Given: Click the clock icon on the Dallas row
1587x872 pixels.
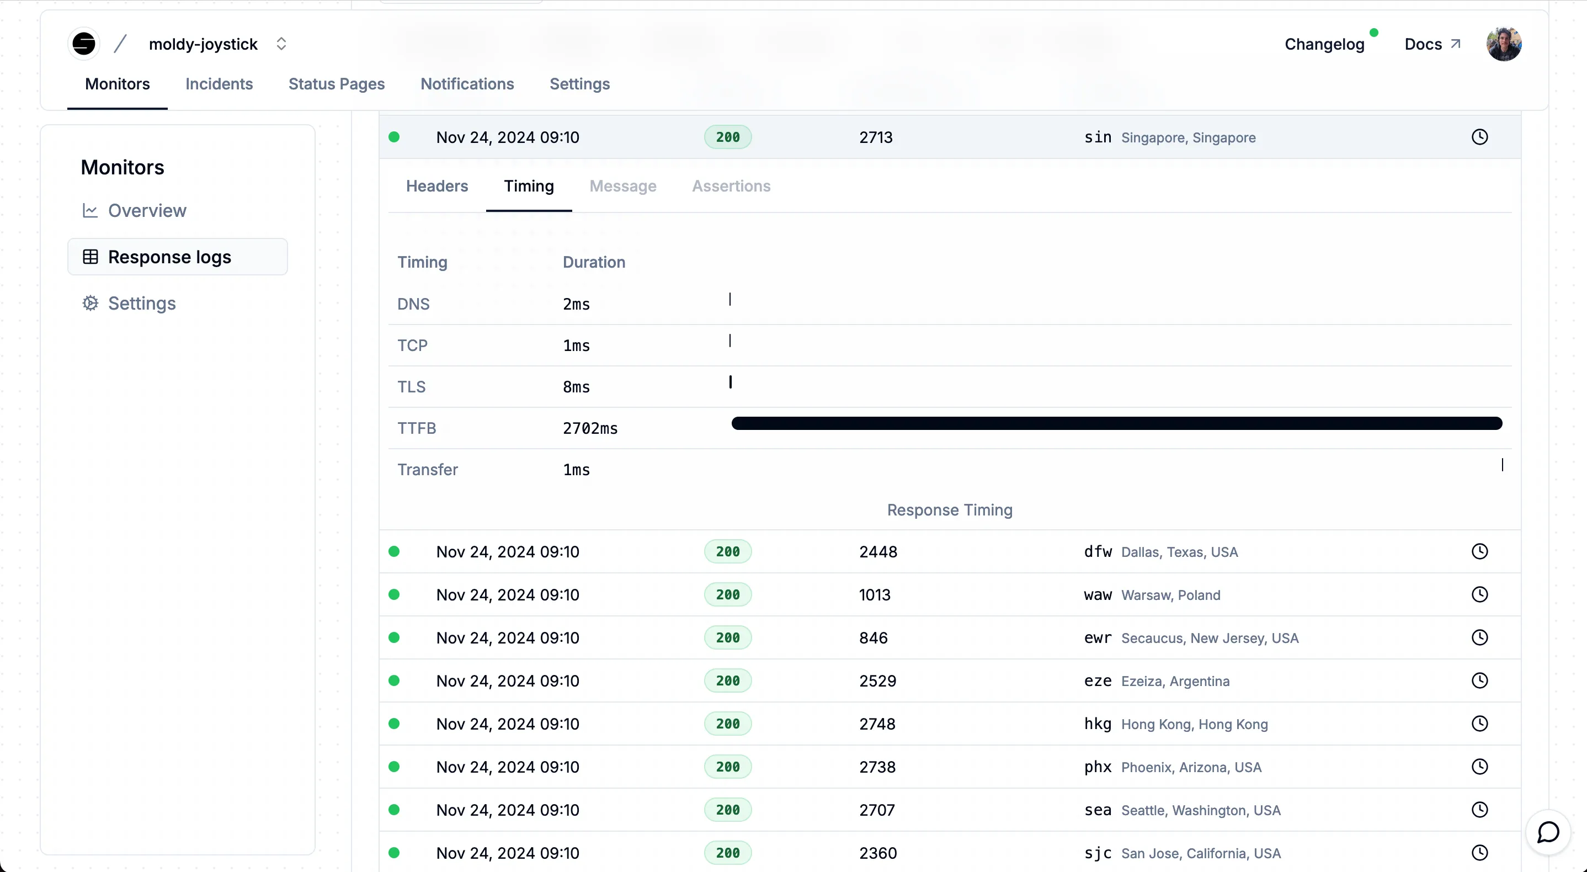Looking at the screenshot, I should click(x=1479, y=551).
